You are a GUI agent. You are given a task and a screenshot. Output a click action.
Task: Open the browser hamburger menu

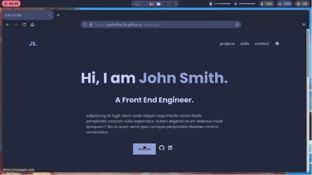click(304, 25)
